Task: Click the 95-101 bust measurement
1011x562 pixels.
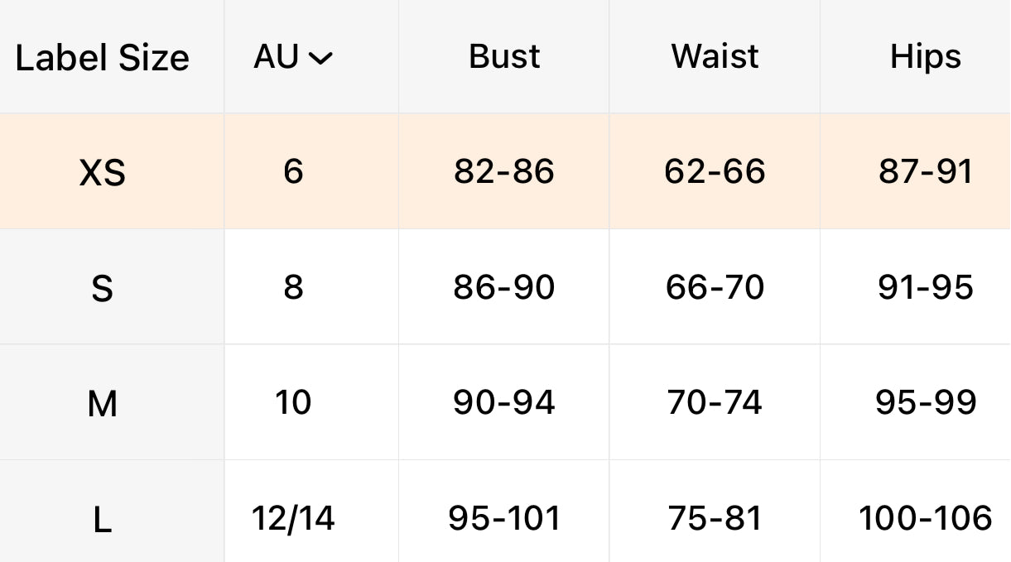Action: [x=504, y=518]
